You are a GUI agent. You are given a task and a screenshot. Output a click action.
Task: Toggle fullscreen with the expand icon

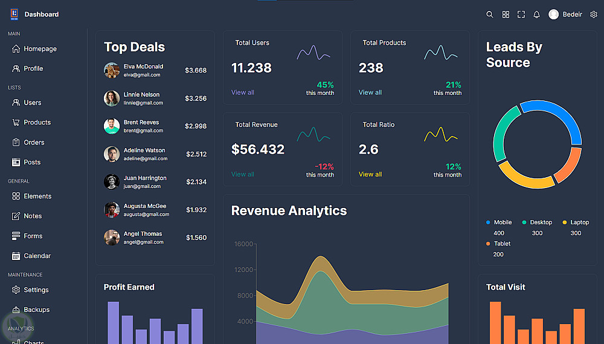pyautogui.click(x=521, y=15)
